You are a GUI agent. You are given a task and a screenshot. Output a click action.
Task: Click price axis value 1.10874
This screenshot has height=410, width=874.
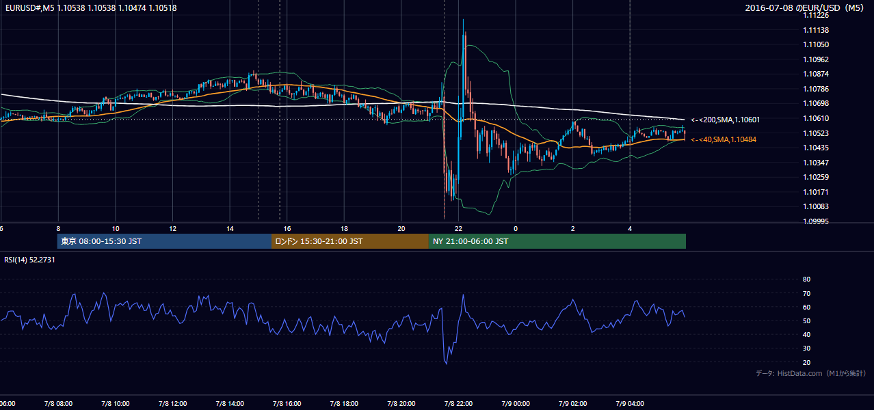click(x=817, y=74)
